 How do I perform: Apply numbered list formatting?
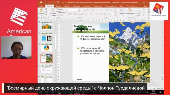(101, 10)
